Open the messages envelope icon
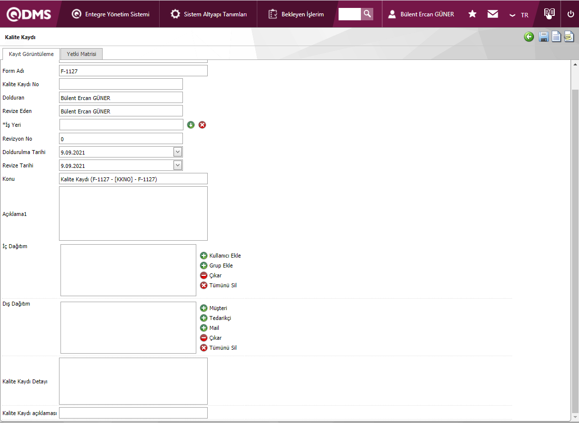Screen dimensions: 579x423 [493, 14]
